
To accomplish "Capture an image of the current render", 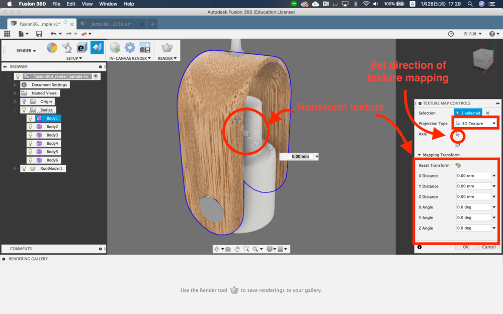I will click(x=145, y=47).
